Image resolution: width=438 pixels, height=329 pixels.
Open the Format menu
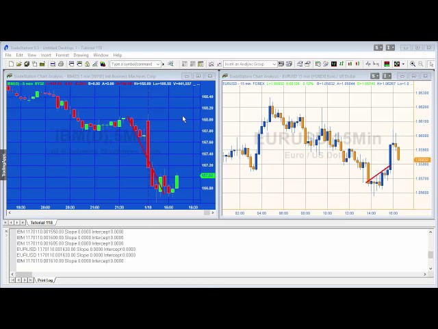pos(62,55)
